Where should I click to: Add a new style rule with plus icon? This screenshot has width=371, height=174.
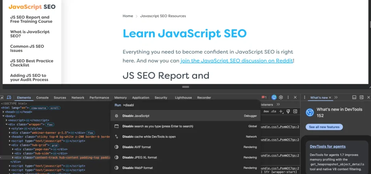pos(281,111)
